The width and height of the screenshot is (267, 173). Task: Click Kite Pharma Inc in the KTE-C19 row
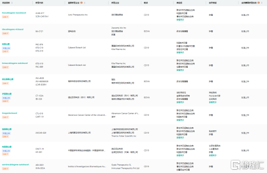(x=118, y=49)
